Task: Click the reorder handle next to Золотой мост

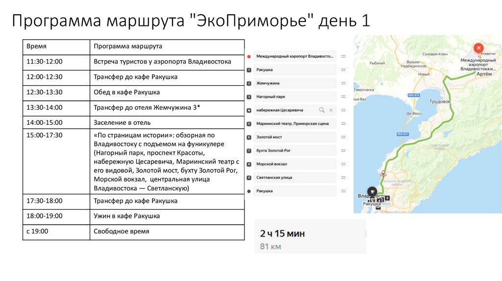Action: click(x=343, y=137)
